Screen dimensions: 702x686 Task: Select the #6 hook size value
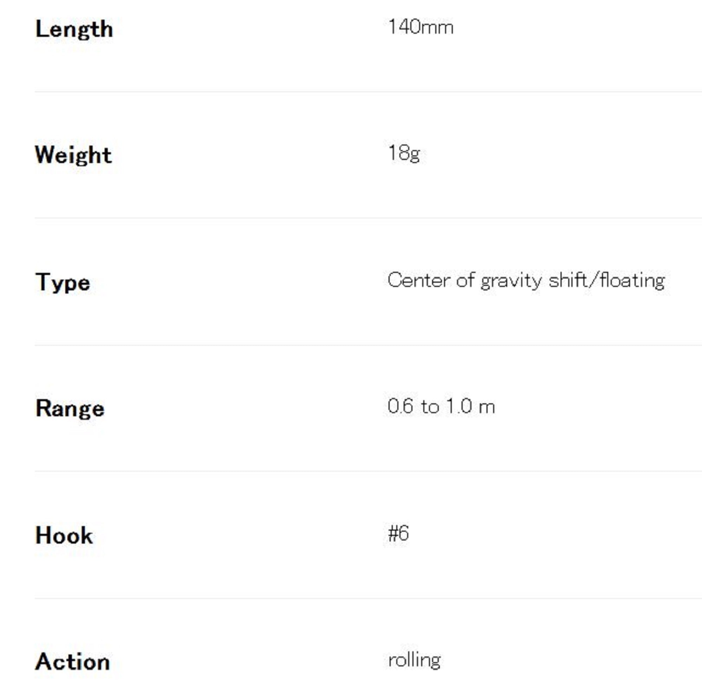point(398,533)
